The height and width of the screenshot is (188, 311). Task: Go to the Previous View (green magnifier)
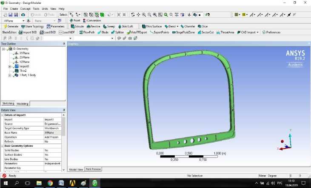(165, 15)
